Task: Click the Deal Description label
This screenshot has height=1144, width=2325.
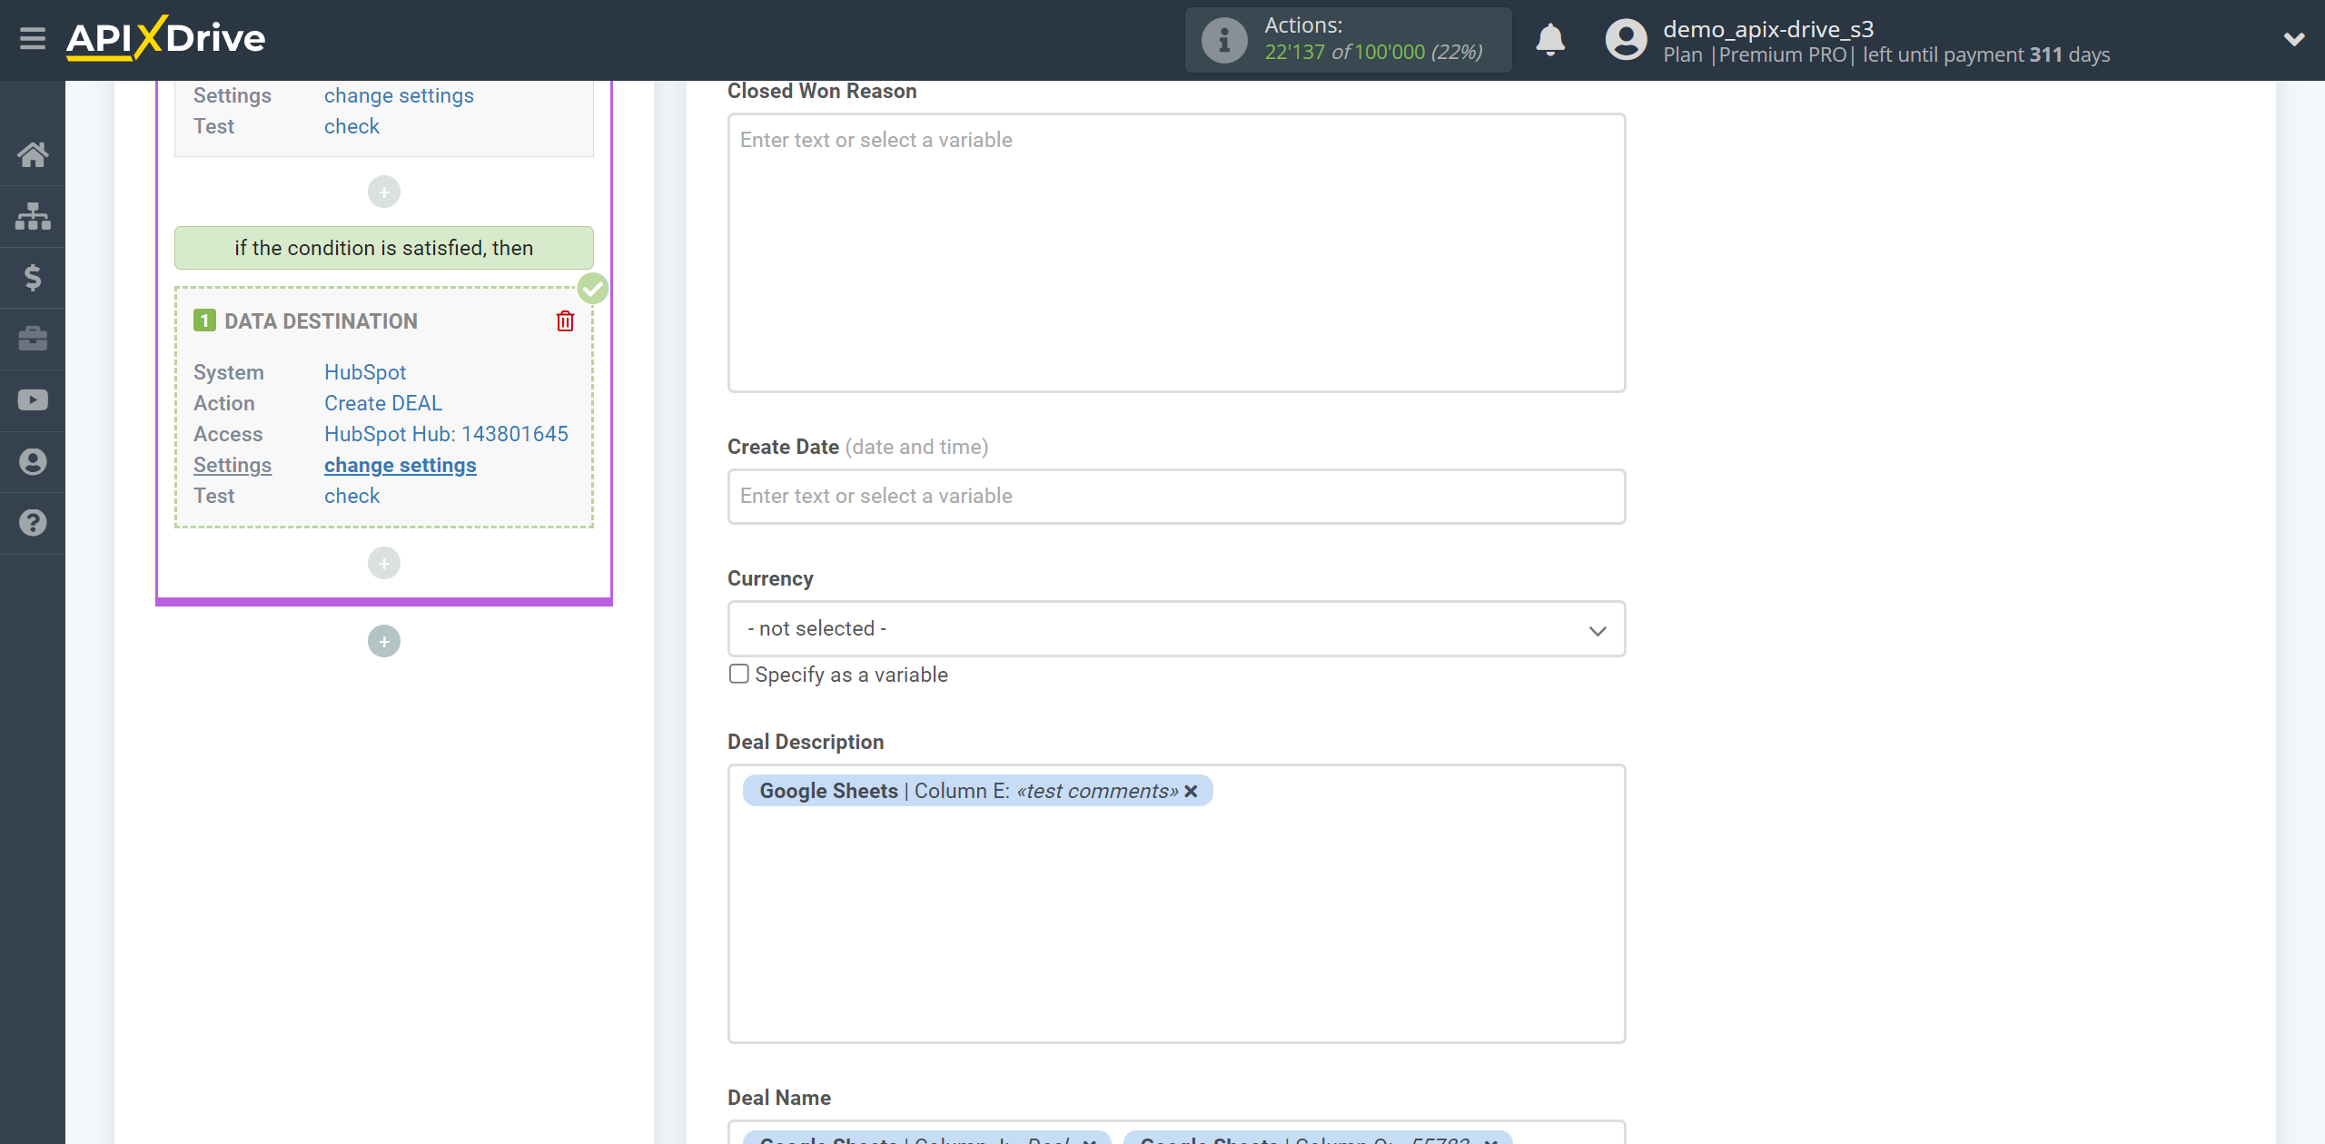Action: coord(806,742)
